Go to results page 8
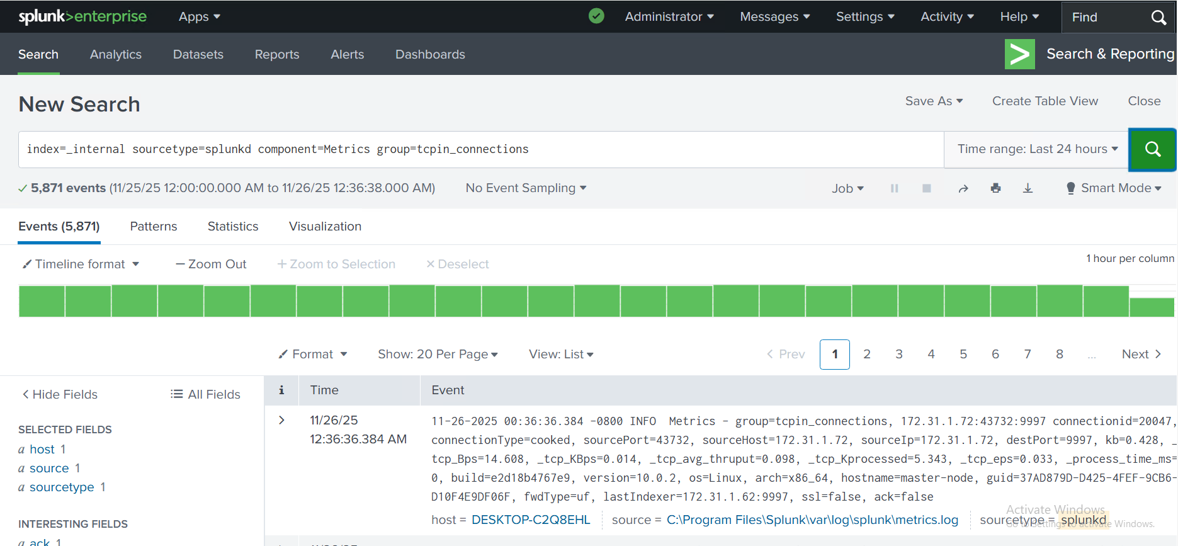The height and width of the screenshot is (546, 1178). 1060,355
